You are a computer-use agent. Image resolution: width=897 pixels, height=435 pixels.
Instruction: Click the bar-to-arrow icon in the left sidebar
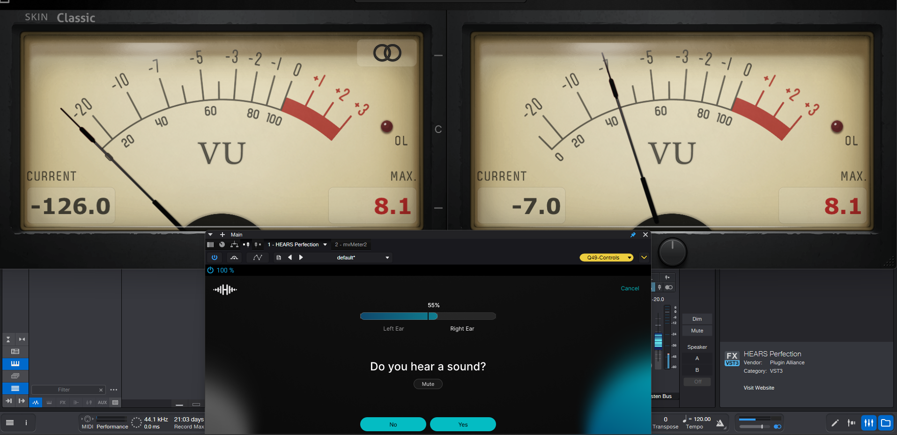(22, 401)
